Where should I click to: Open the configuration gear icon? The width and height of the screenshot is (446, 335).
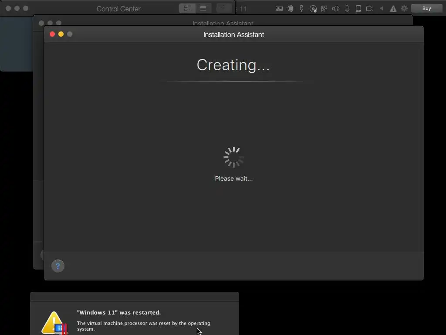tap(404, 9)
